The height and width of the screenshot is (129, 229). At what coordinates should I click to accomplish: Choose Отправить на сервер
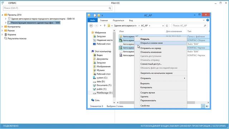coord(161,48)
